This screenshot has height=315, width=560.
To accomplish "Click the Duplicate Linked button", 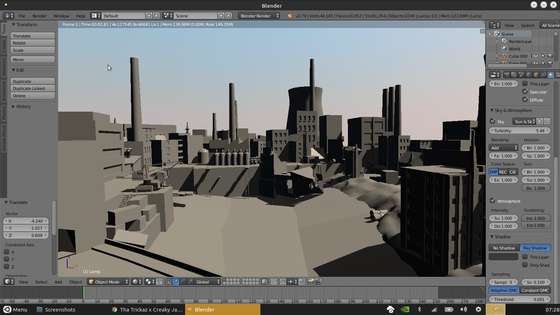I will 33,89.
